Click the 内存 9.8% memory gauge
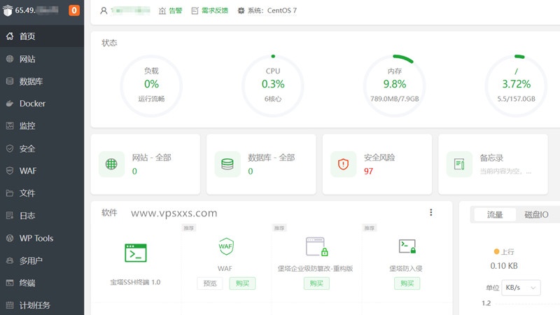Viewport: 560px width, 315px height. (395, 85)
